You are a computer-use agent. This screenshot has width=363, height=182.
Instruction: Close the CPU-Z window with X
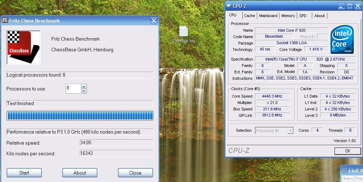(x=358, y=6)
